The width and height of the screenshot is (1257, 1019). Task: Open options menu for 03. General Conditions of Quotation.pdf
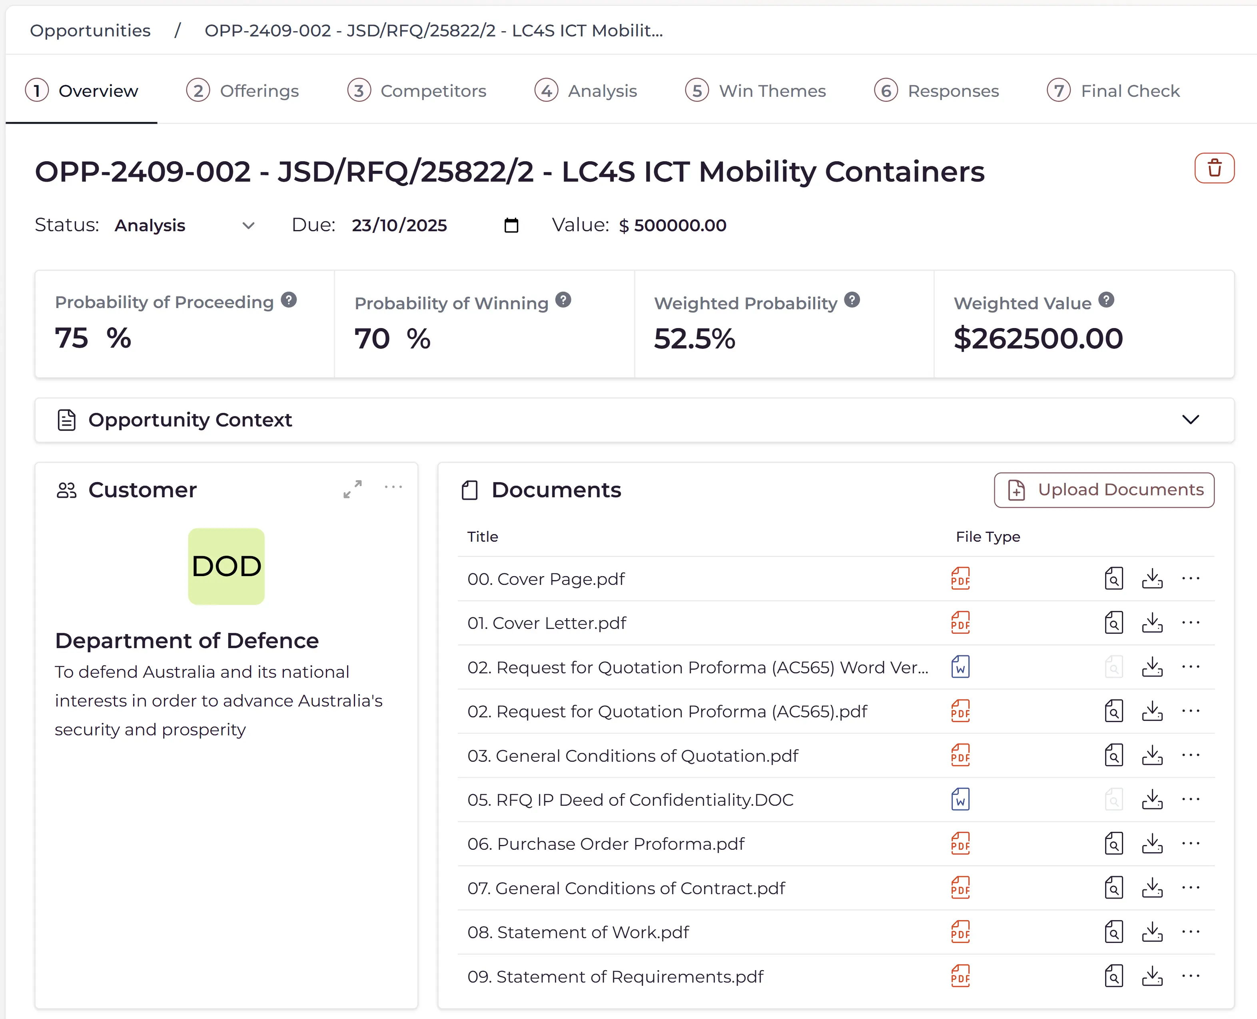[x=1190, y=755]
